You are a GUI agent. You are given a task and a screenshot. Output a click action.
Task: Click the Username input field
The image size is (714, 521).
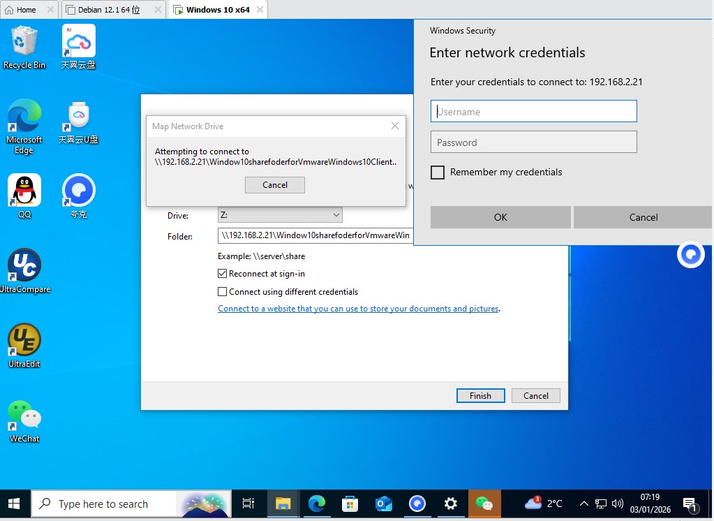[533, 112]
